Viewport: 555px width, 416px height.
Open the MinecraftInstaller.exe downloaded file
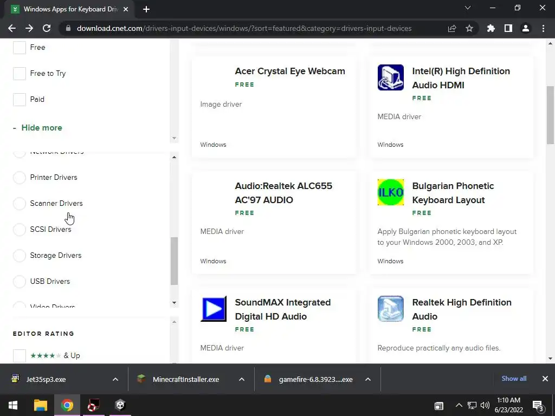(186, 379)
